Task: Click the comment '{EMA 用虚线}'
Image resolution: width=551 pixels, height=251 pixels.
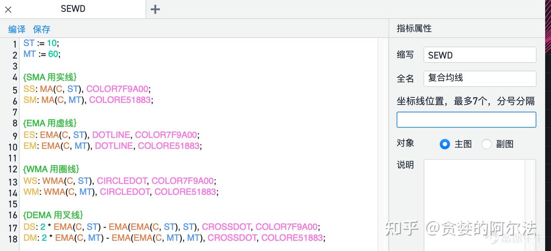Action: 50,123
